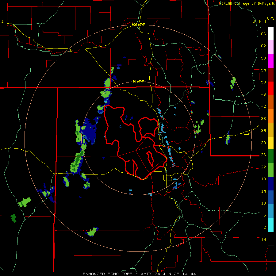The width and height of the screenshot is (276, 276).
Task: Click the "10" legend value
Action: click(x=263, y=203)
